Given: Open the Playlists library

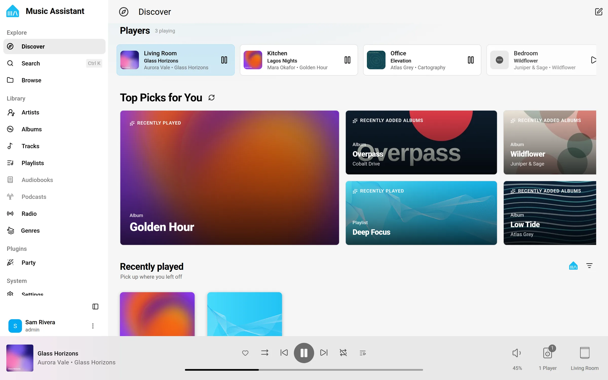Looking at the screenshot, I should click(x=54, y=163).
